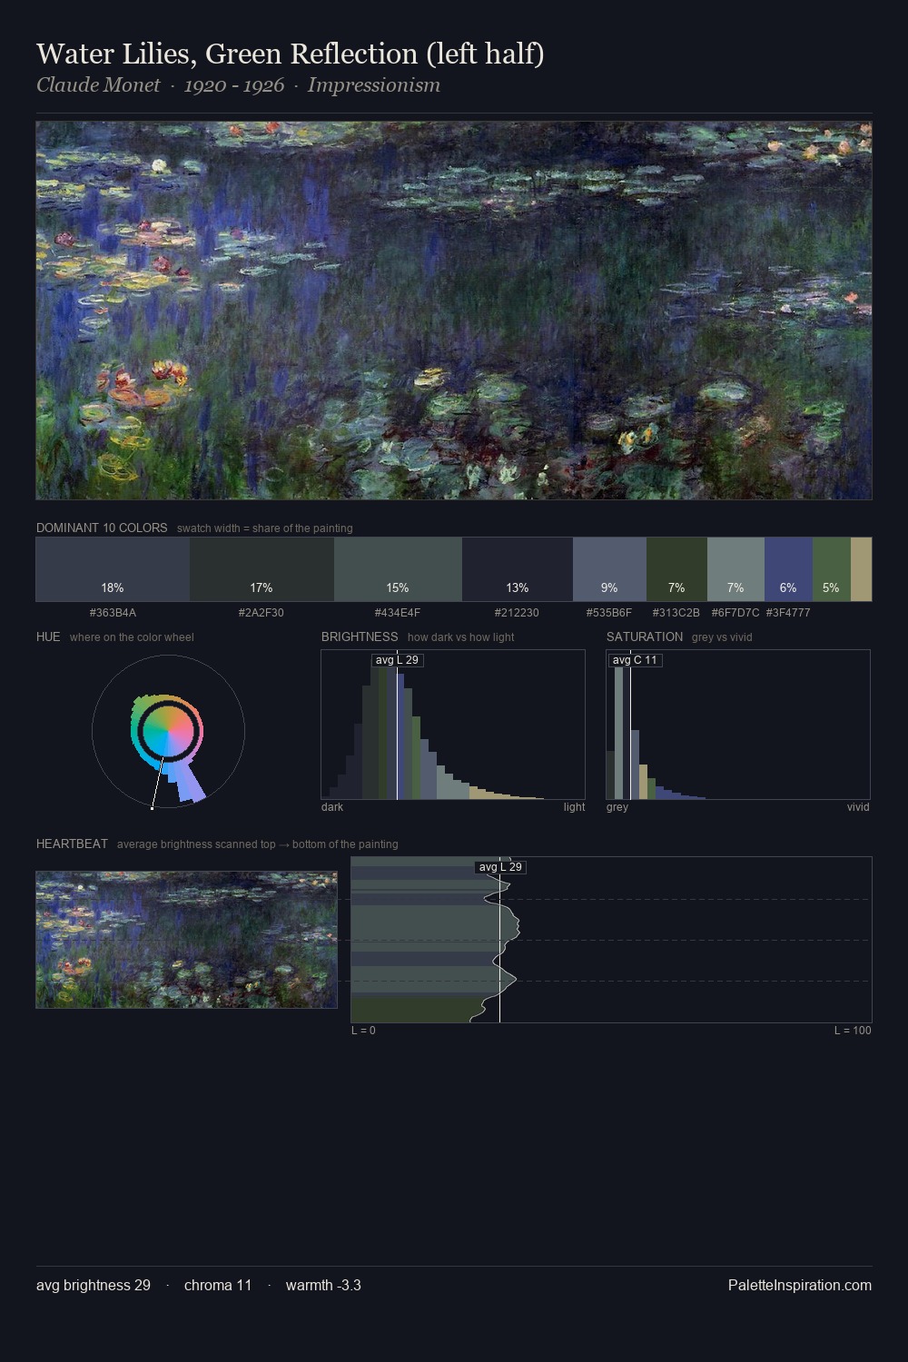
Task: Click the hex code '#212230'
Action: [518, 613]
